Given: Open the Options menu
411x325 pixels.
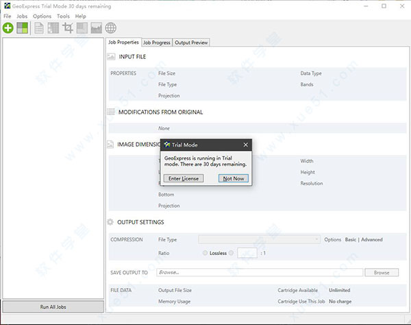Looking at the screenshot, I should 42,16.
